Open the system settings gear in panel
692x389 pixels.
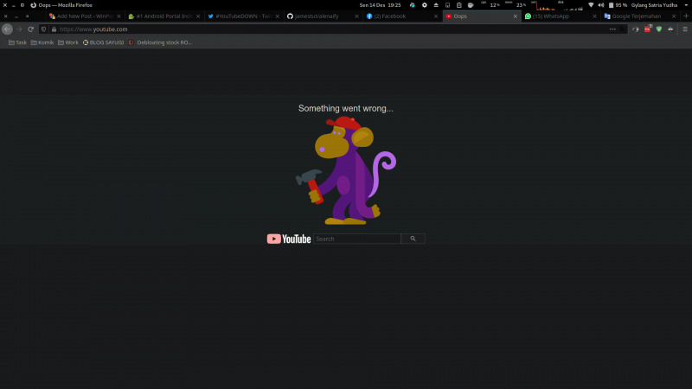pyautogui.click(x=424, y=5)
